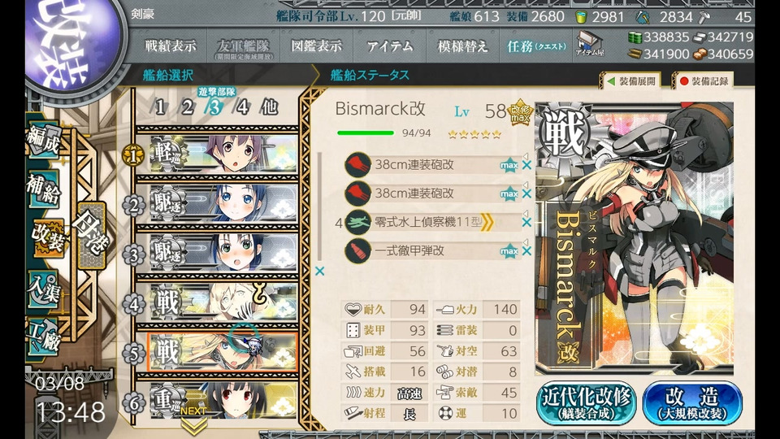Expand the 装備展開 equipment presets panel

coord(632,81)
